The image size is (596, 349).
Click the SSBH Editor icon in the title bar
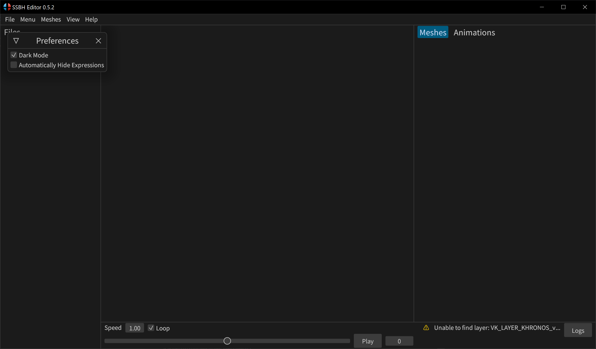point(7,7)
